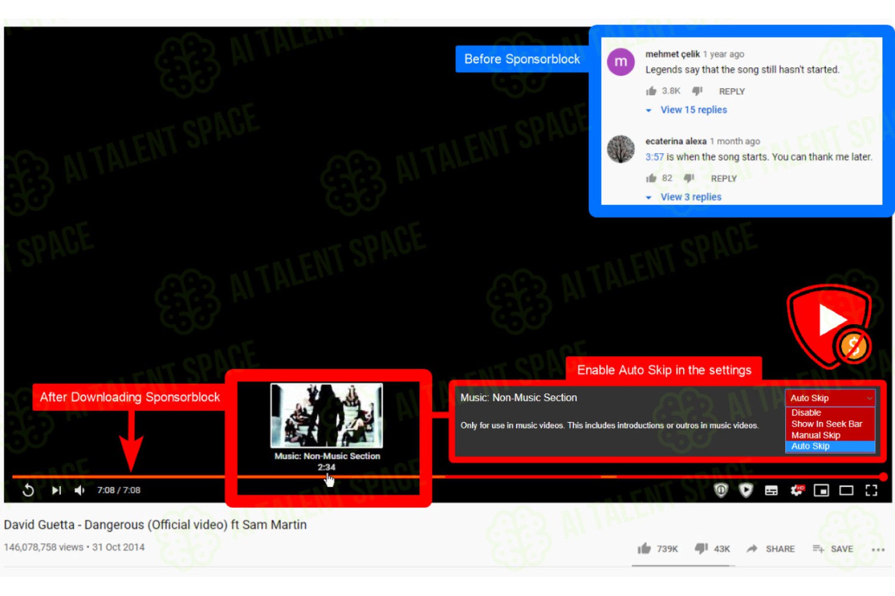Reply to ecaterina alexa's comment

point(724,178)
